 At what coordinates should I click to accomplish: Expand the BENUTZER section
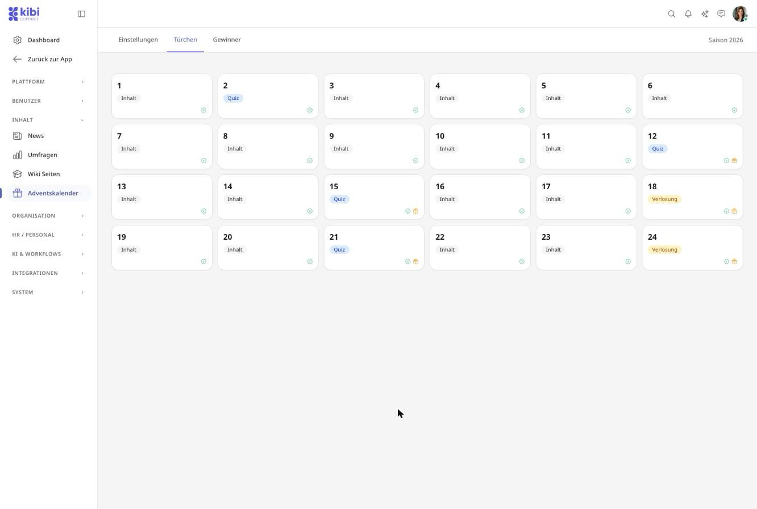coord(48,101)
